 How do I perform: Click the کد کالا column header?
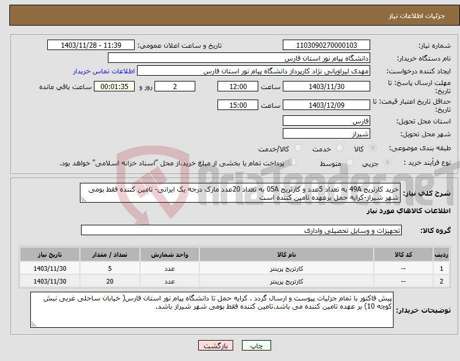(403, 254)
